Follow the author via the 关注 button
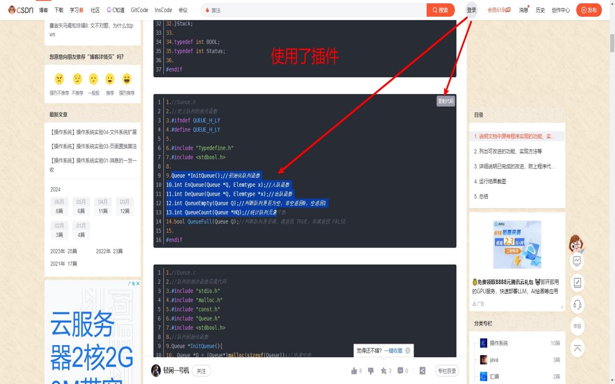 point(201,371)
